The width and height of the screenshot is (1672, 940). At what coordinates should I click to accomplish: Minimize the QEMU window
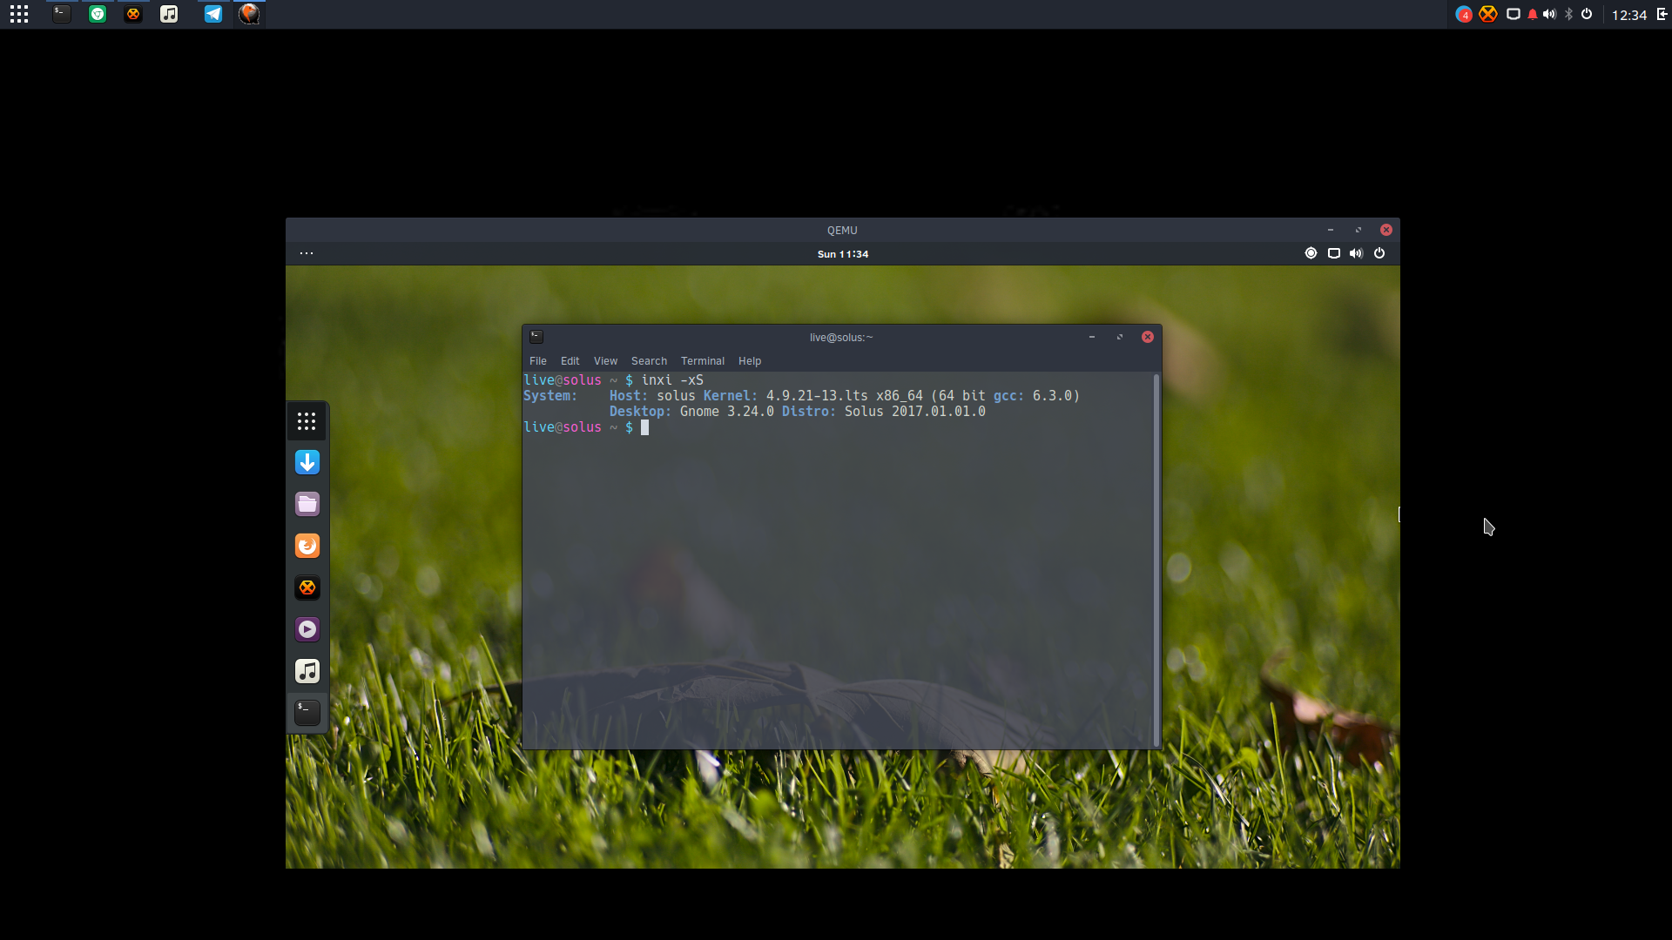(x=1331, y=230)
